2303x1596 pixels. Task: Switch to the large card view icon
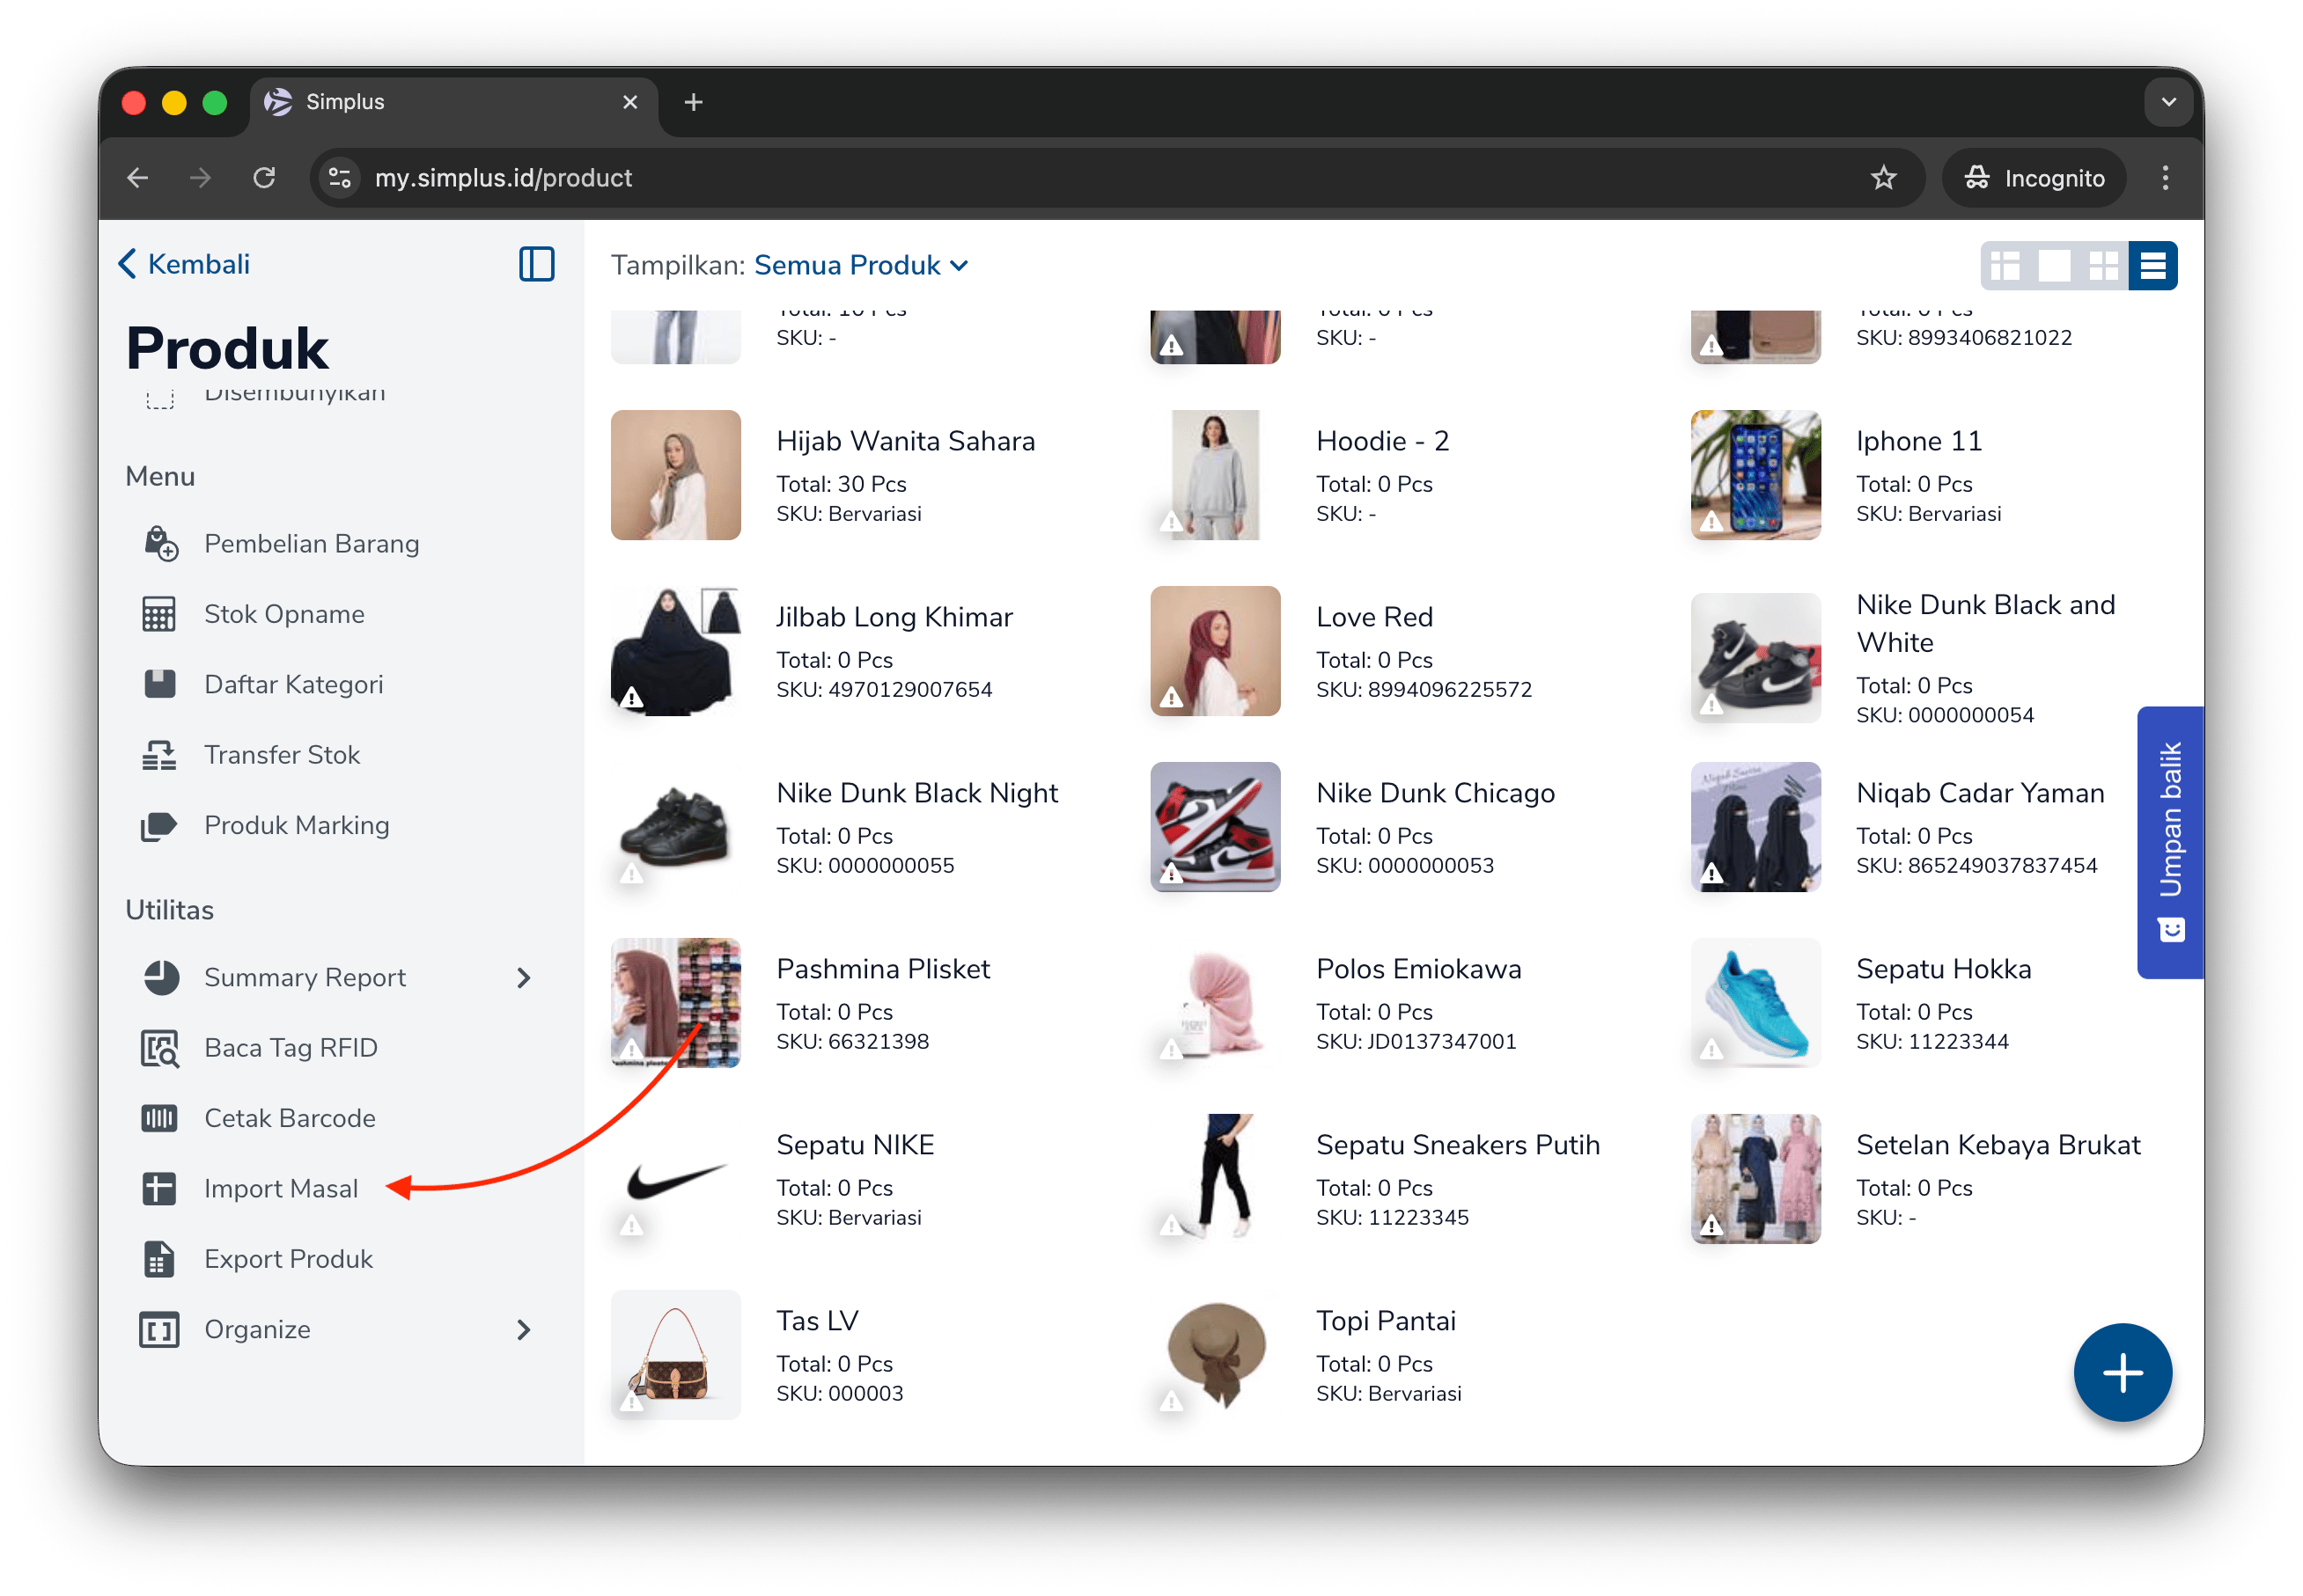tap(2054, 265)
